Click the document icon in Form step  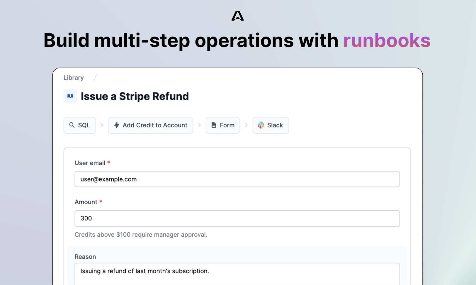pyautogui.click(x=214, y=125)
